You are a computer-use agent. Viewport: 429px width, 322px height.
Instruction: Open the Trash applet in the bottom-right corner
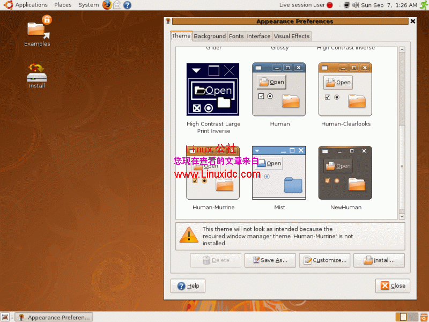pyautogui.click(x=424, y=317)
